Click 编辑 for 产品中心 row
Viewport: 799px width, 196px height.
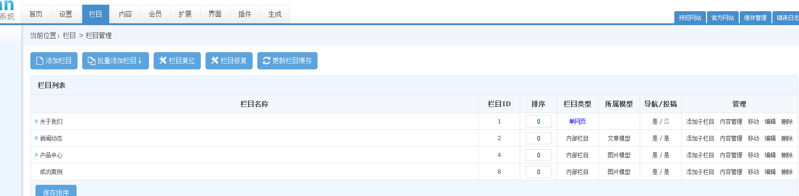tap(770, 155)
